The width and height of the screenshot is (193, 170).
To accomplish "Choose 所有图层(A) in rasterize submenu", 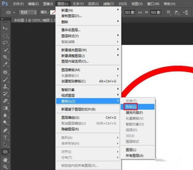I will (137, 156).
